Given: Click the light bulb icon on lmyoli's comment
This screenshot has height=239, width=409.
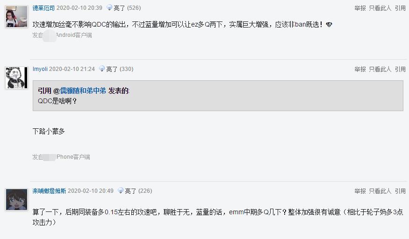Looking at the screenshot, I should (x=102, y=69).
